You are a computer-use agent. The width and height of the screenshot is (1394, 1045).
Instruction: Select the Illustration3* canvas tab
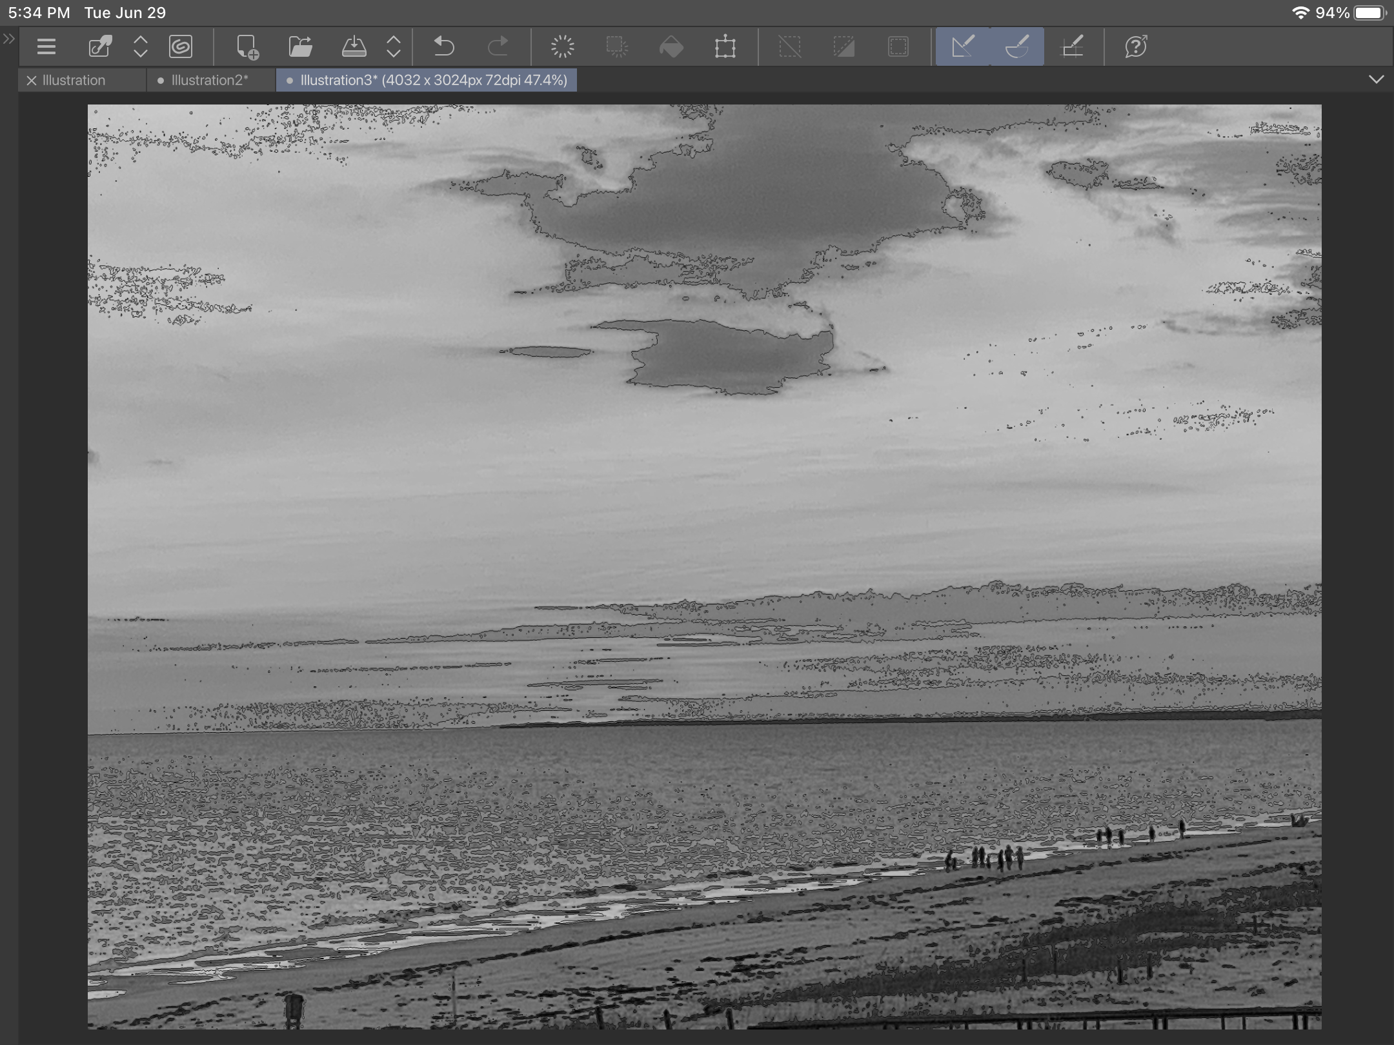[427, 81]
